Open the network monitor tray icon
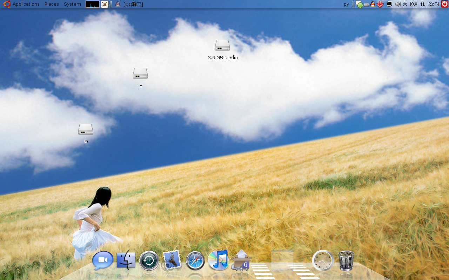This screenshot has width=449, height=280. coord(389,4)
